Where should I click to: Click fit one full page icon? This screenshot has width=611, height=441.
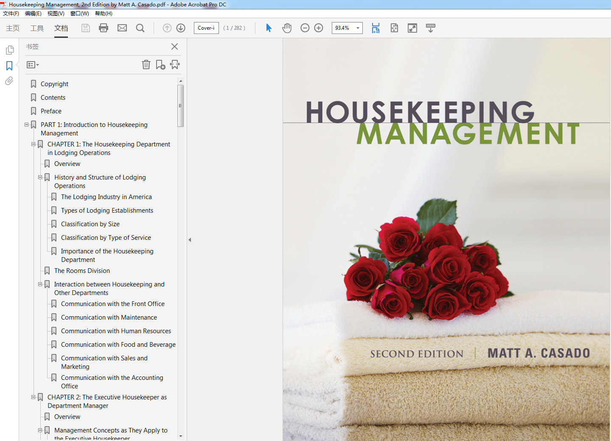[x=394, y=28]
